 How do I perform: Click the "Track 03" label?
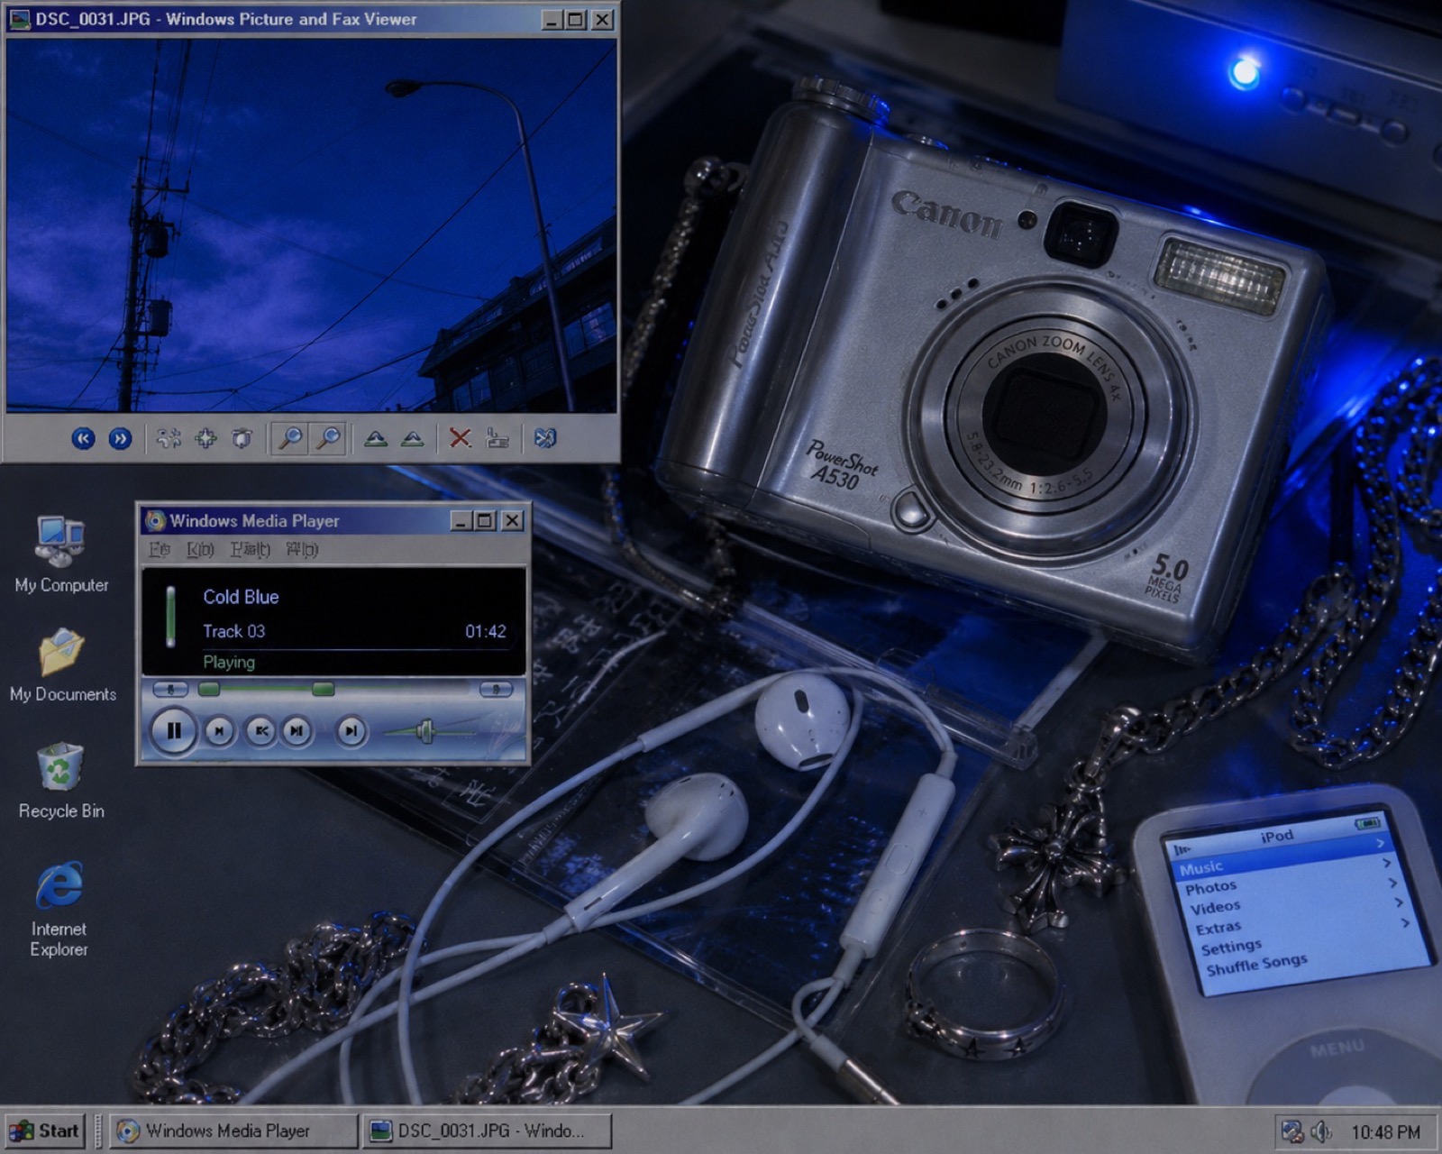[233, 631]
